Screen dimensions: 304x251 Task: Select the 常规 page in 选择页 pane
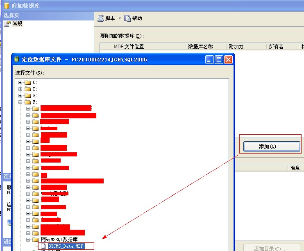click(x=18, y=24)
